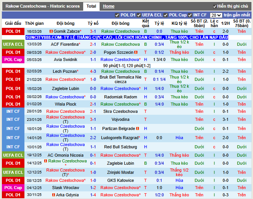Click red card icon beside Gornik Zabrze
This screenshot has height=199, width=253.
point(51,31)
